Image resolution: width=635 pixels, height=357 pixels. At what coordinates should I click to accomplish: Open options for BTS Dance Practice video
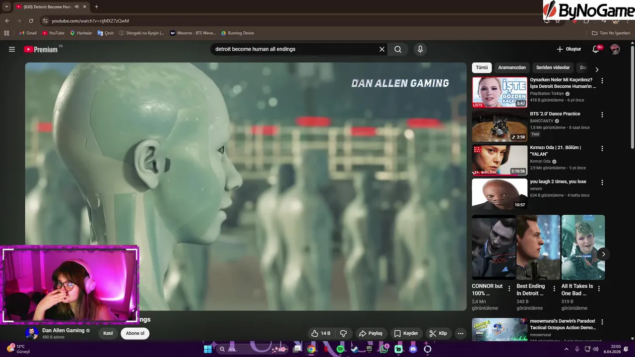602,115
